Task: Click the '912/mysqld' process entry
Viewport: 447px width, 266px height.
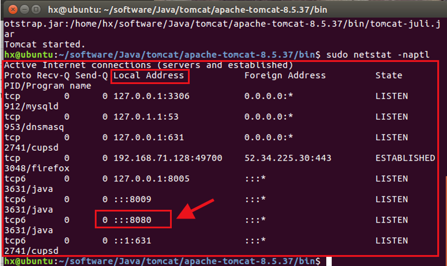Action: 31,107
